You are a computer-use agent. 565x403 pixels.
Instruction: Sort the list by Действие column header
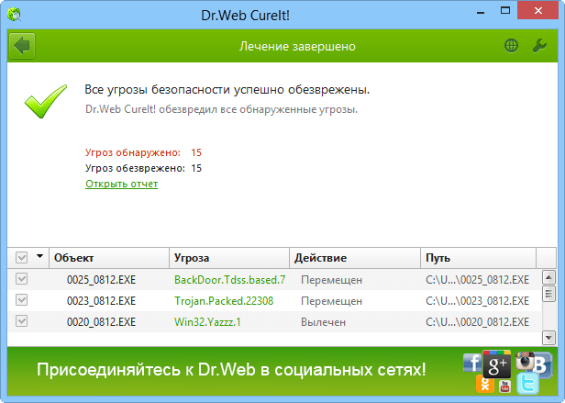click(355, 258)
